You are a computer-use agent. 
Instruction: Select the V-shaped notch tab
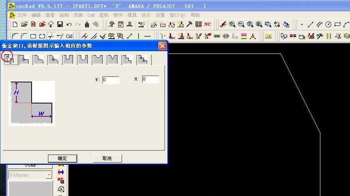point(112,60)
